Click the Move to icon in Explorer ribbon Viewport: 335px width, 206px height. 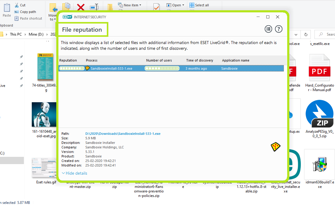[x=53, y=7]
